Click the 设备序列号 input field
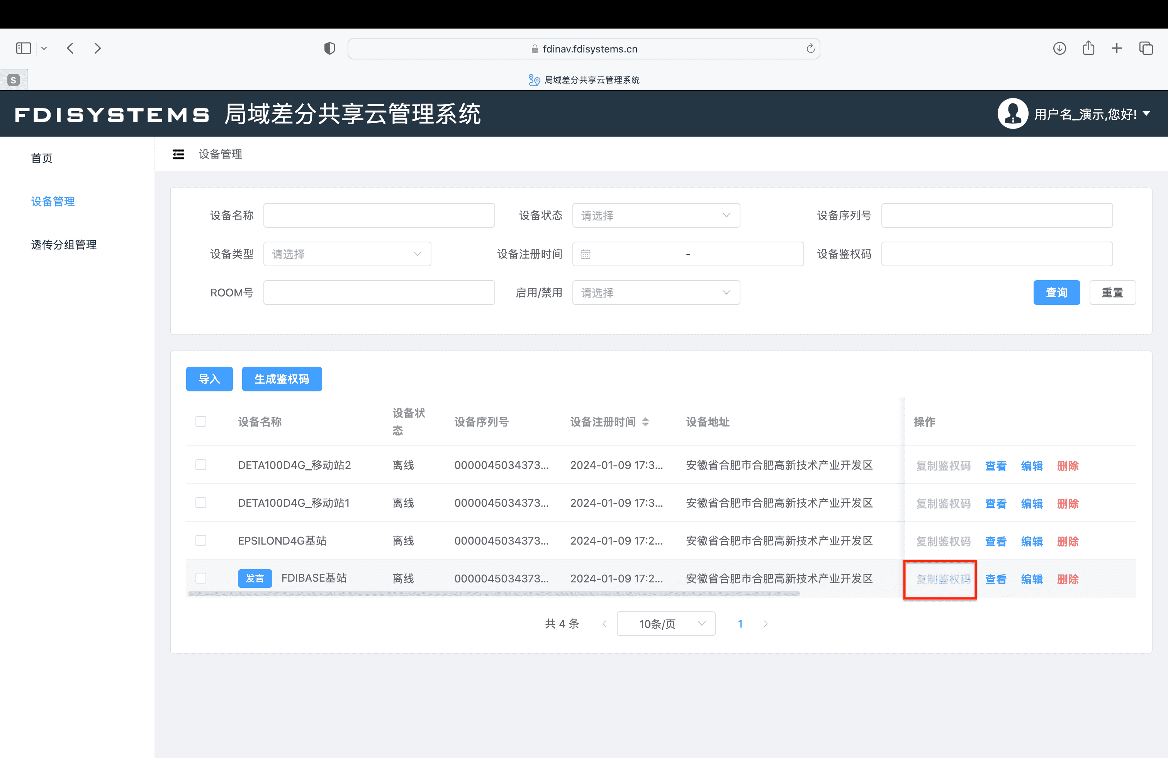This screenshot has width=1168, height=758. (996, 215)
